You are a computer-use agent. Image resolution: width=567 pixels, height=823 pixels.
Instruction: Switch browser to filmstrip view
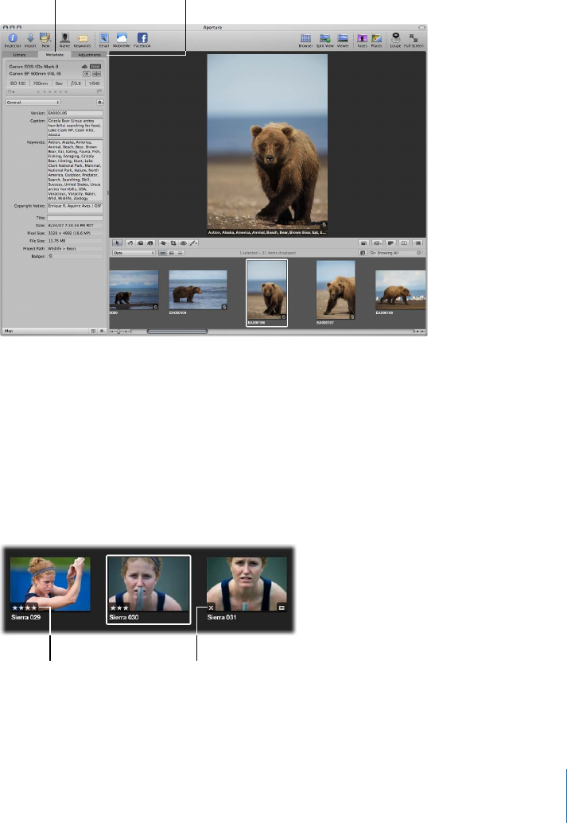pyautogui.click(x=163, y=253)
